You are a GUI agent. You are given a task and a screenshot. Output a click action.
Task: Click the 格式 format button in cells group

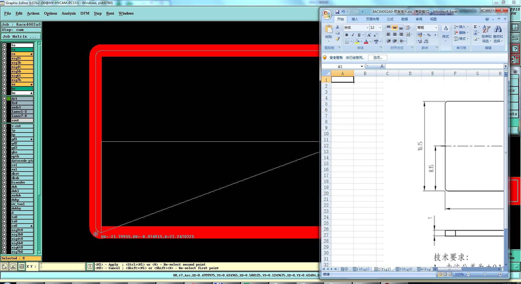click(461, 39)
